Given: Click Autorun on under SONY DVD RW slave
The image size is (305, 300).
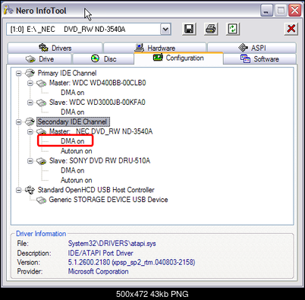Looking at the screenshot, I should point(76,180).
